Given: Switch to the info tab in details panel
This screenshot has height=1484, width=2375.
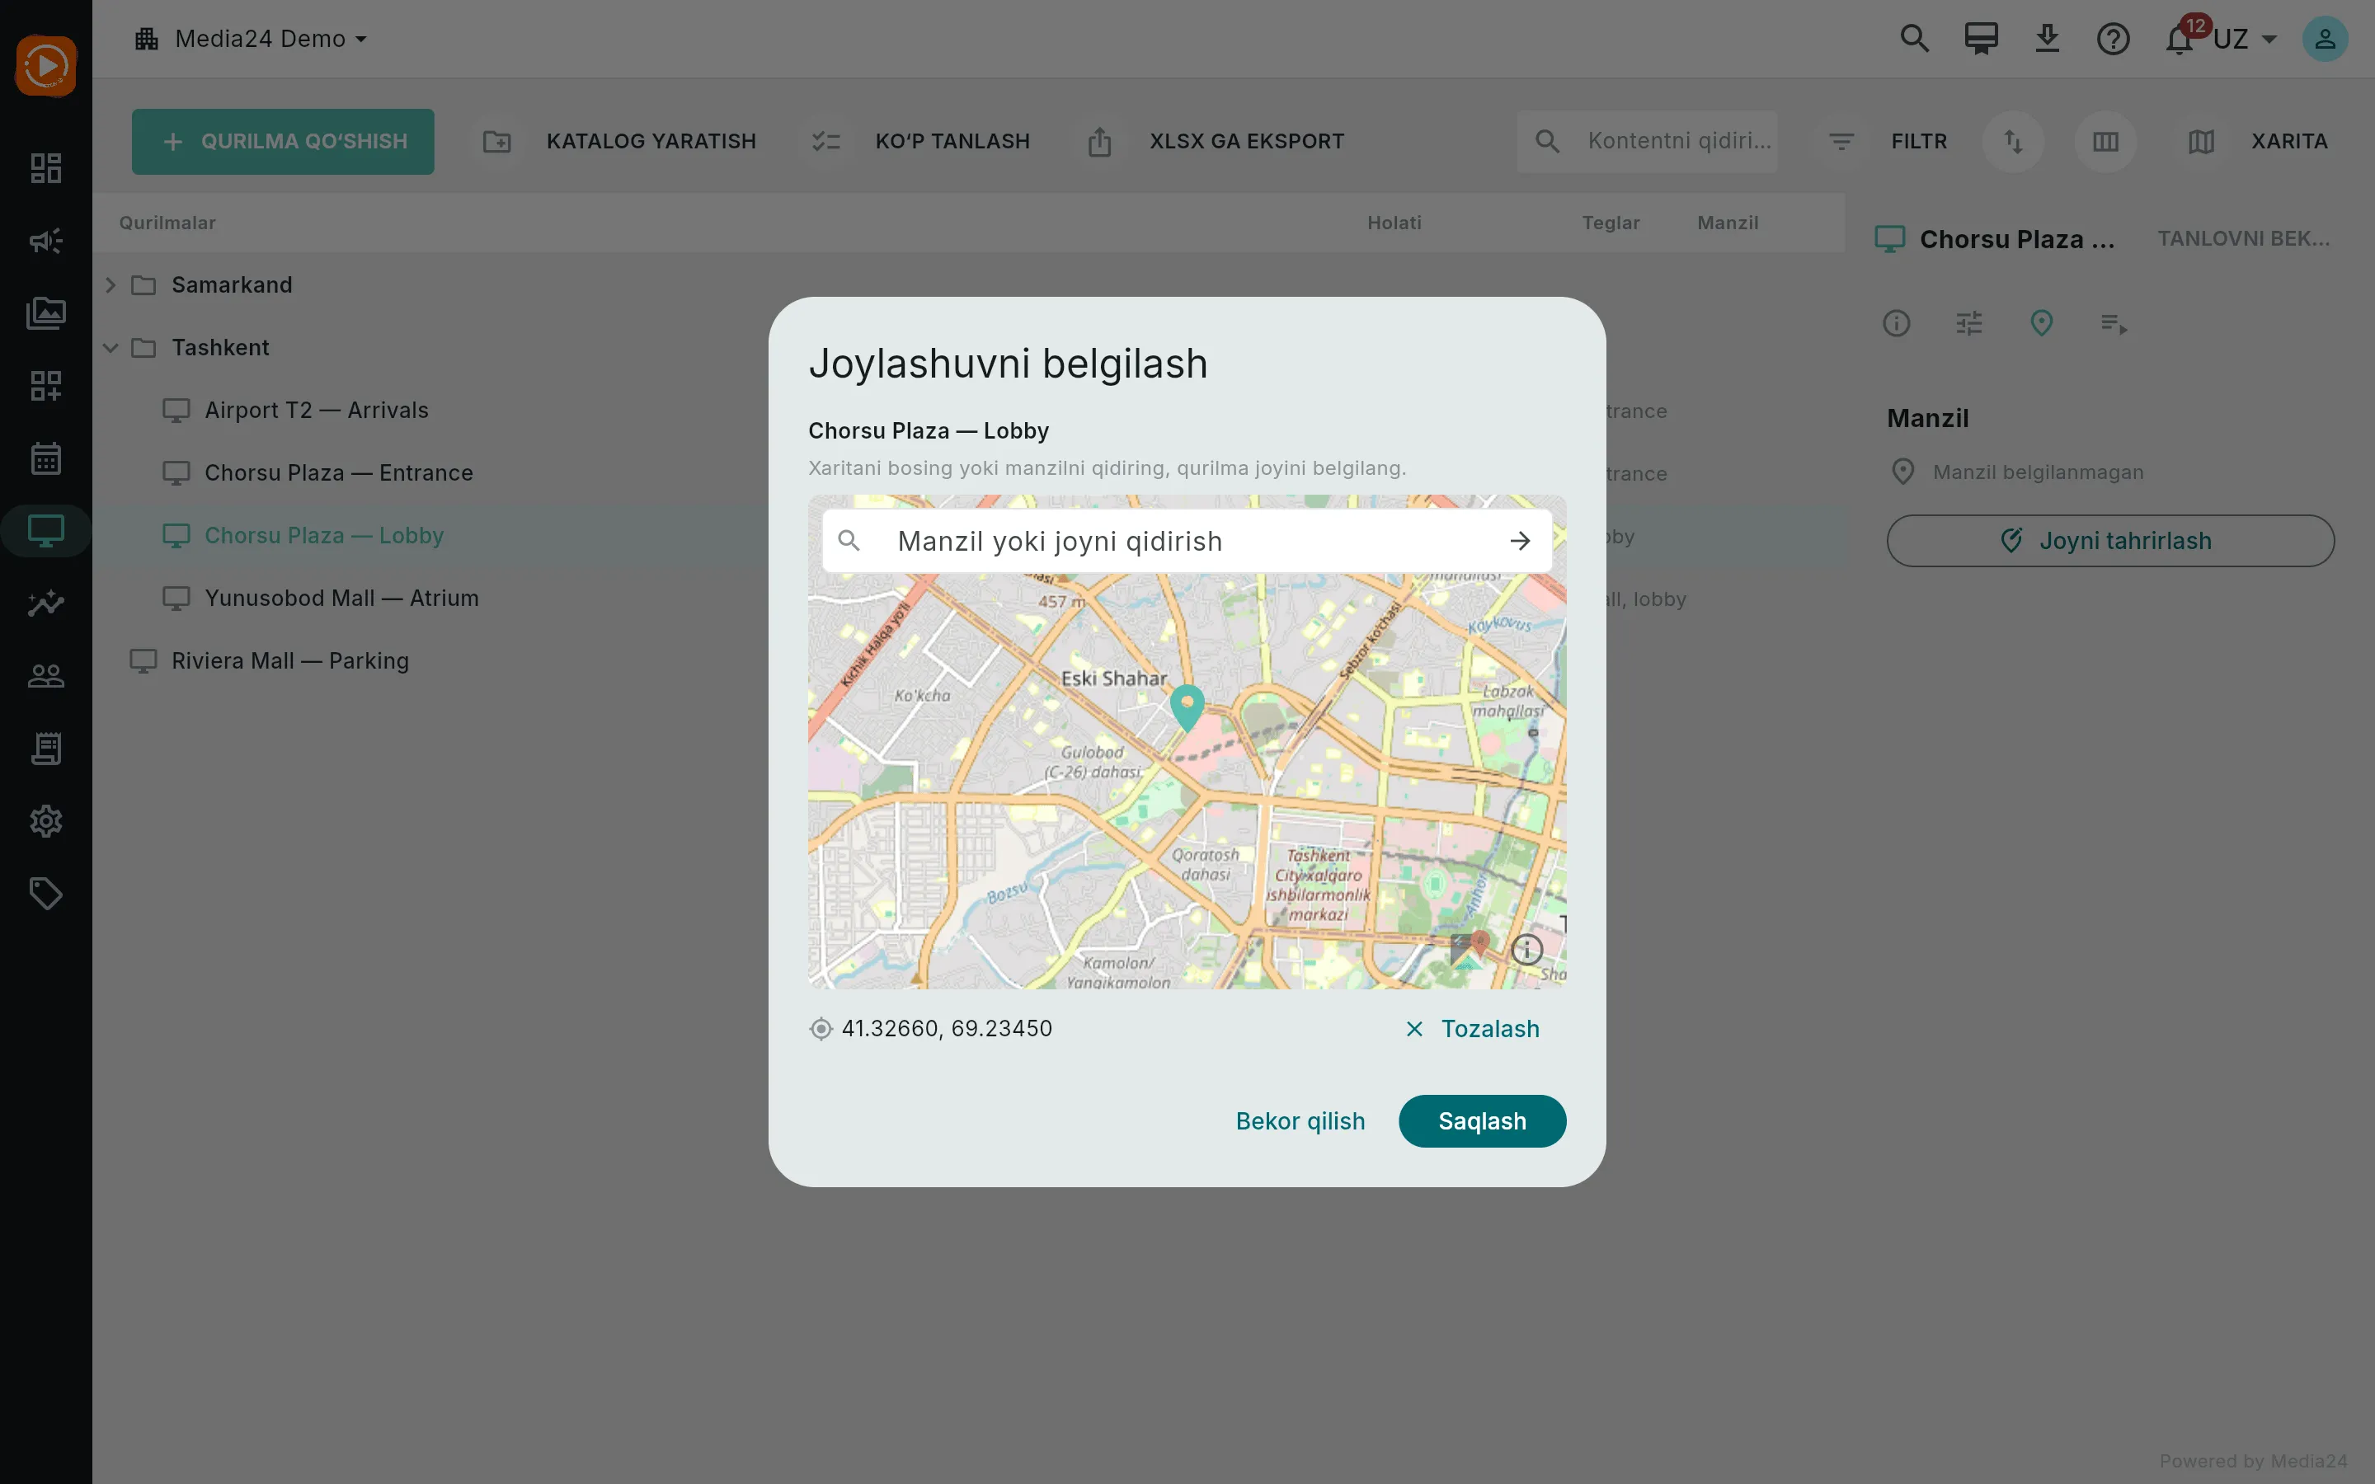Looking at the screenshot, I should [1896, 323].
